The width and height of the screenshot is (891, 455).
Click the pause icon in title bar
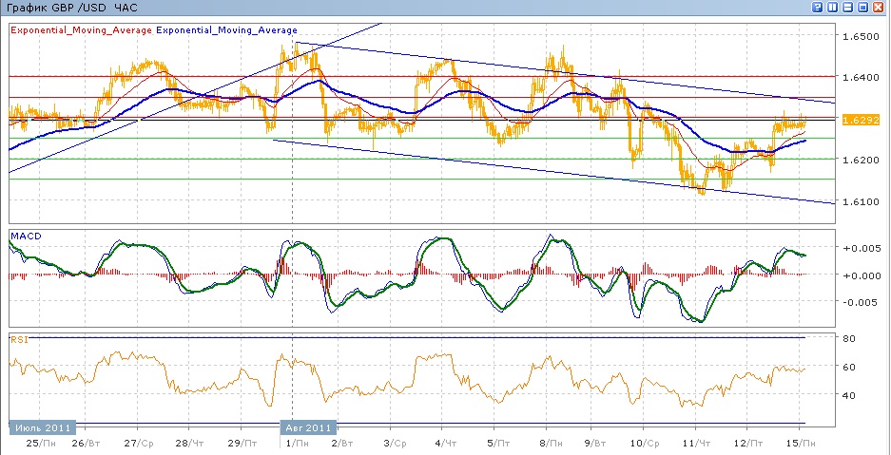pos(832,8)
